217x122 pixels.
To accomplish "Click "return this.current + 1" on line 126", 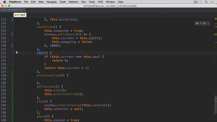I will tap(66, 68).
